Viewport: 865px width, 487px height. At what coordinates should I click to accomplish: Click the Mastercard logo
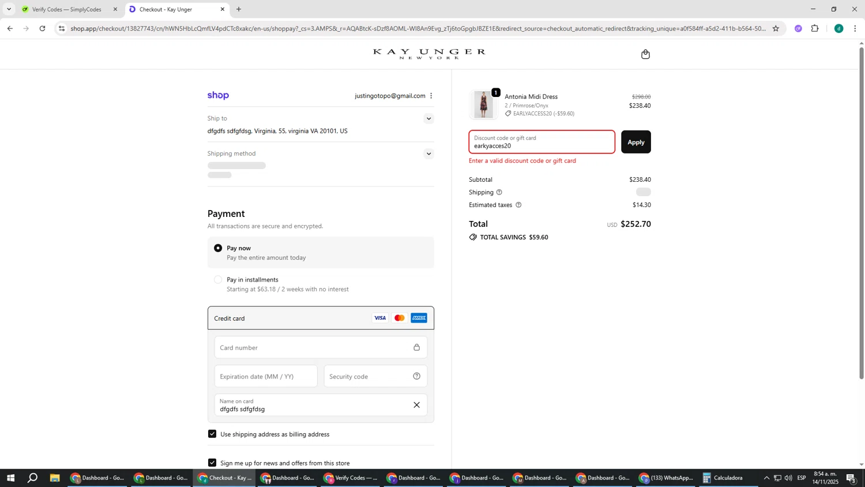tap(399, 318)
